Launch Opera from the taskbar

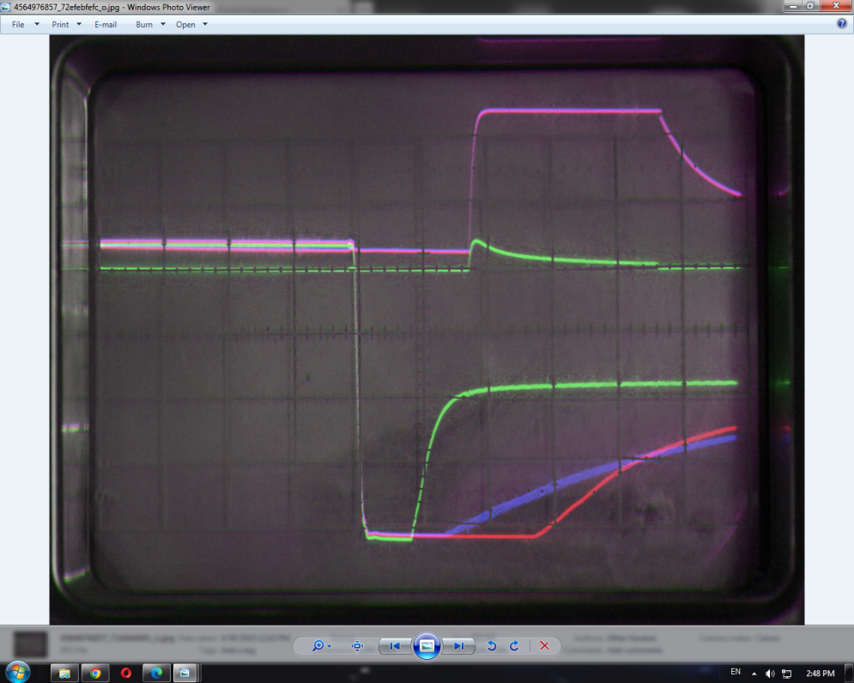coord(126,673)
